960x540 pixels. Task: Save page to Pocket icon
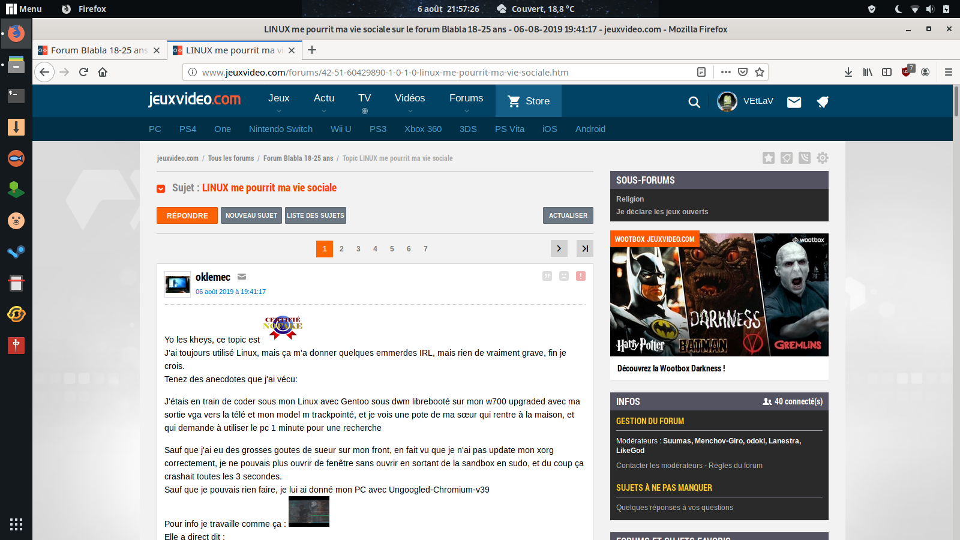[743, 72]
